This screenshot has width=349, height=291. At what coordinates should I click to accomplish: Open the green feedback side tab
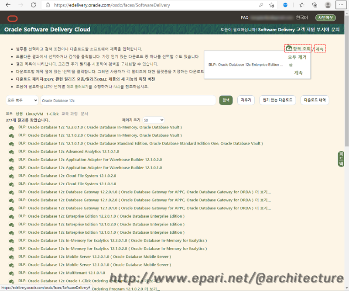coord(341,159)
